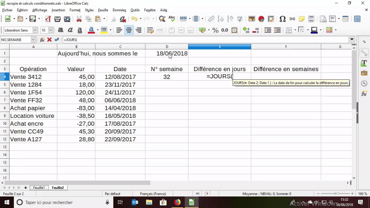Open the Données menu
The image size is (370, 208).
pos(119,10)
